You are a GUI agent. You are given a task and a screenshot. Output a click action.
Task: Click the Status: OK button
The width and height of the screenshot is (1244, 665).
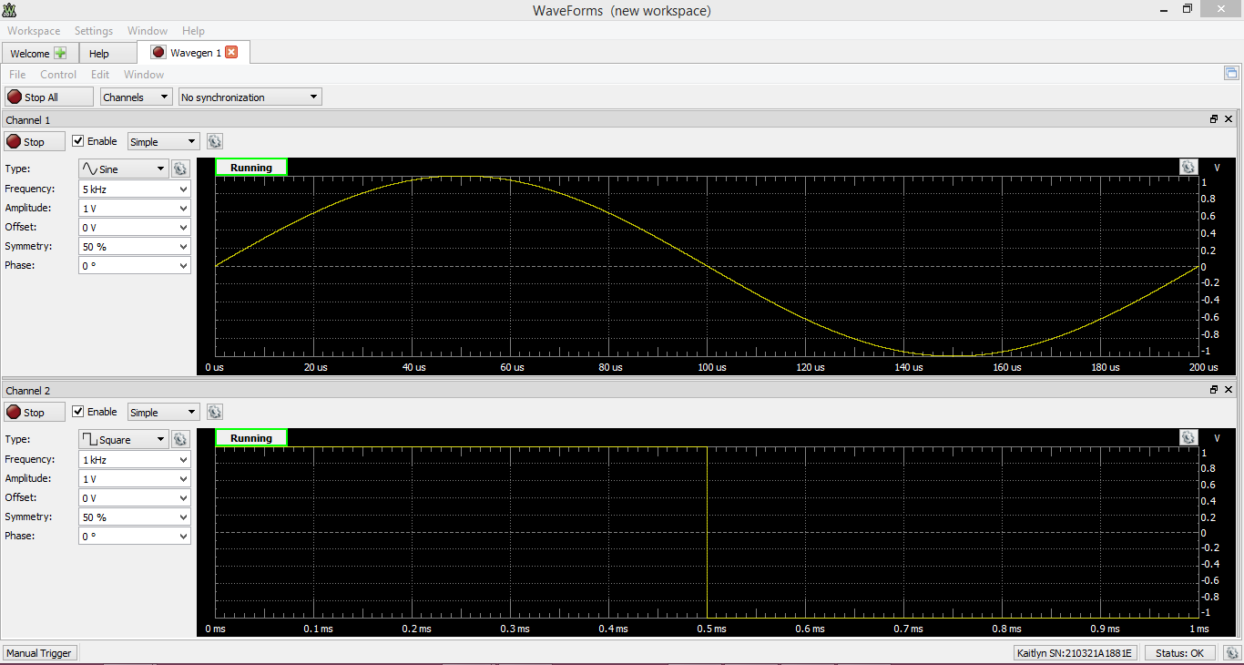[1179, 652]
